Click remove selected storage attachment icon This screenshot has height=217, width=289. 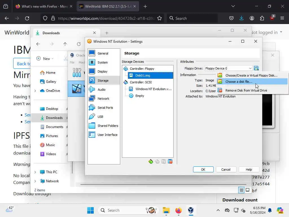[x=170, y=161]
